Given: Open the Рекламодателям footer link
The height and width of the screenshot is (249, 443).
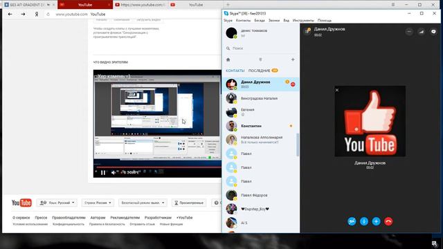Looking at the screenshot, I should tap(125, 218).
